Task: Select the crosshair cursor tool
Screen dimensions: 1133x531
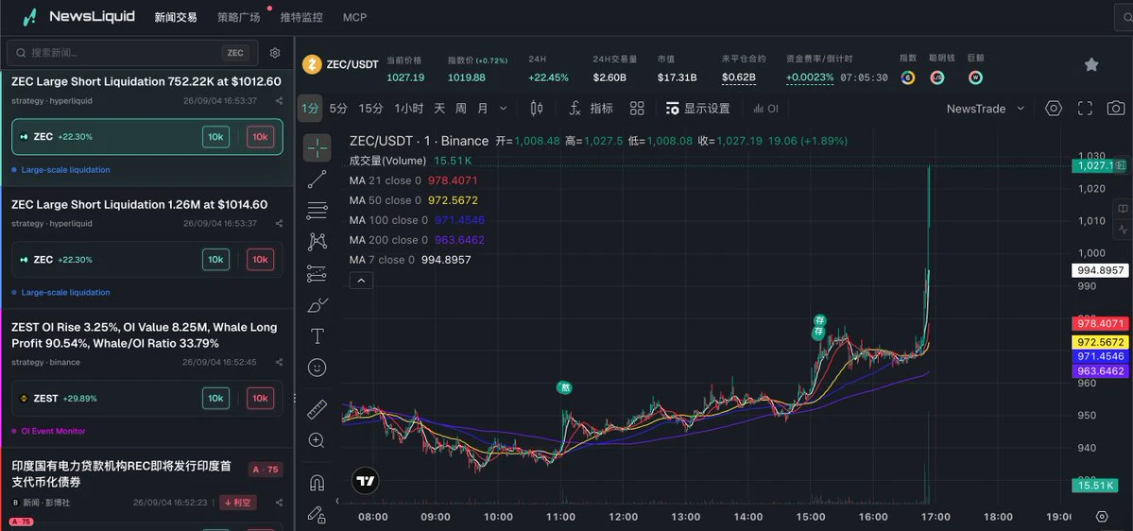Action: [x=318, y=147]
